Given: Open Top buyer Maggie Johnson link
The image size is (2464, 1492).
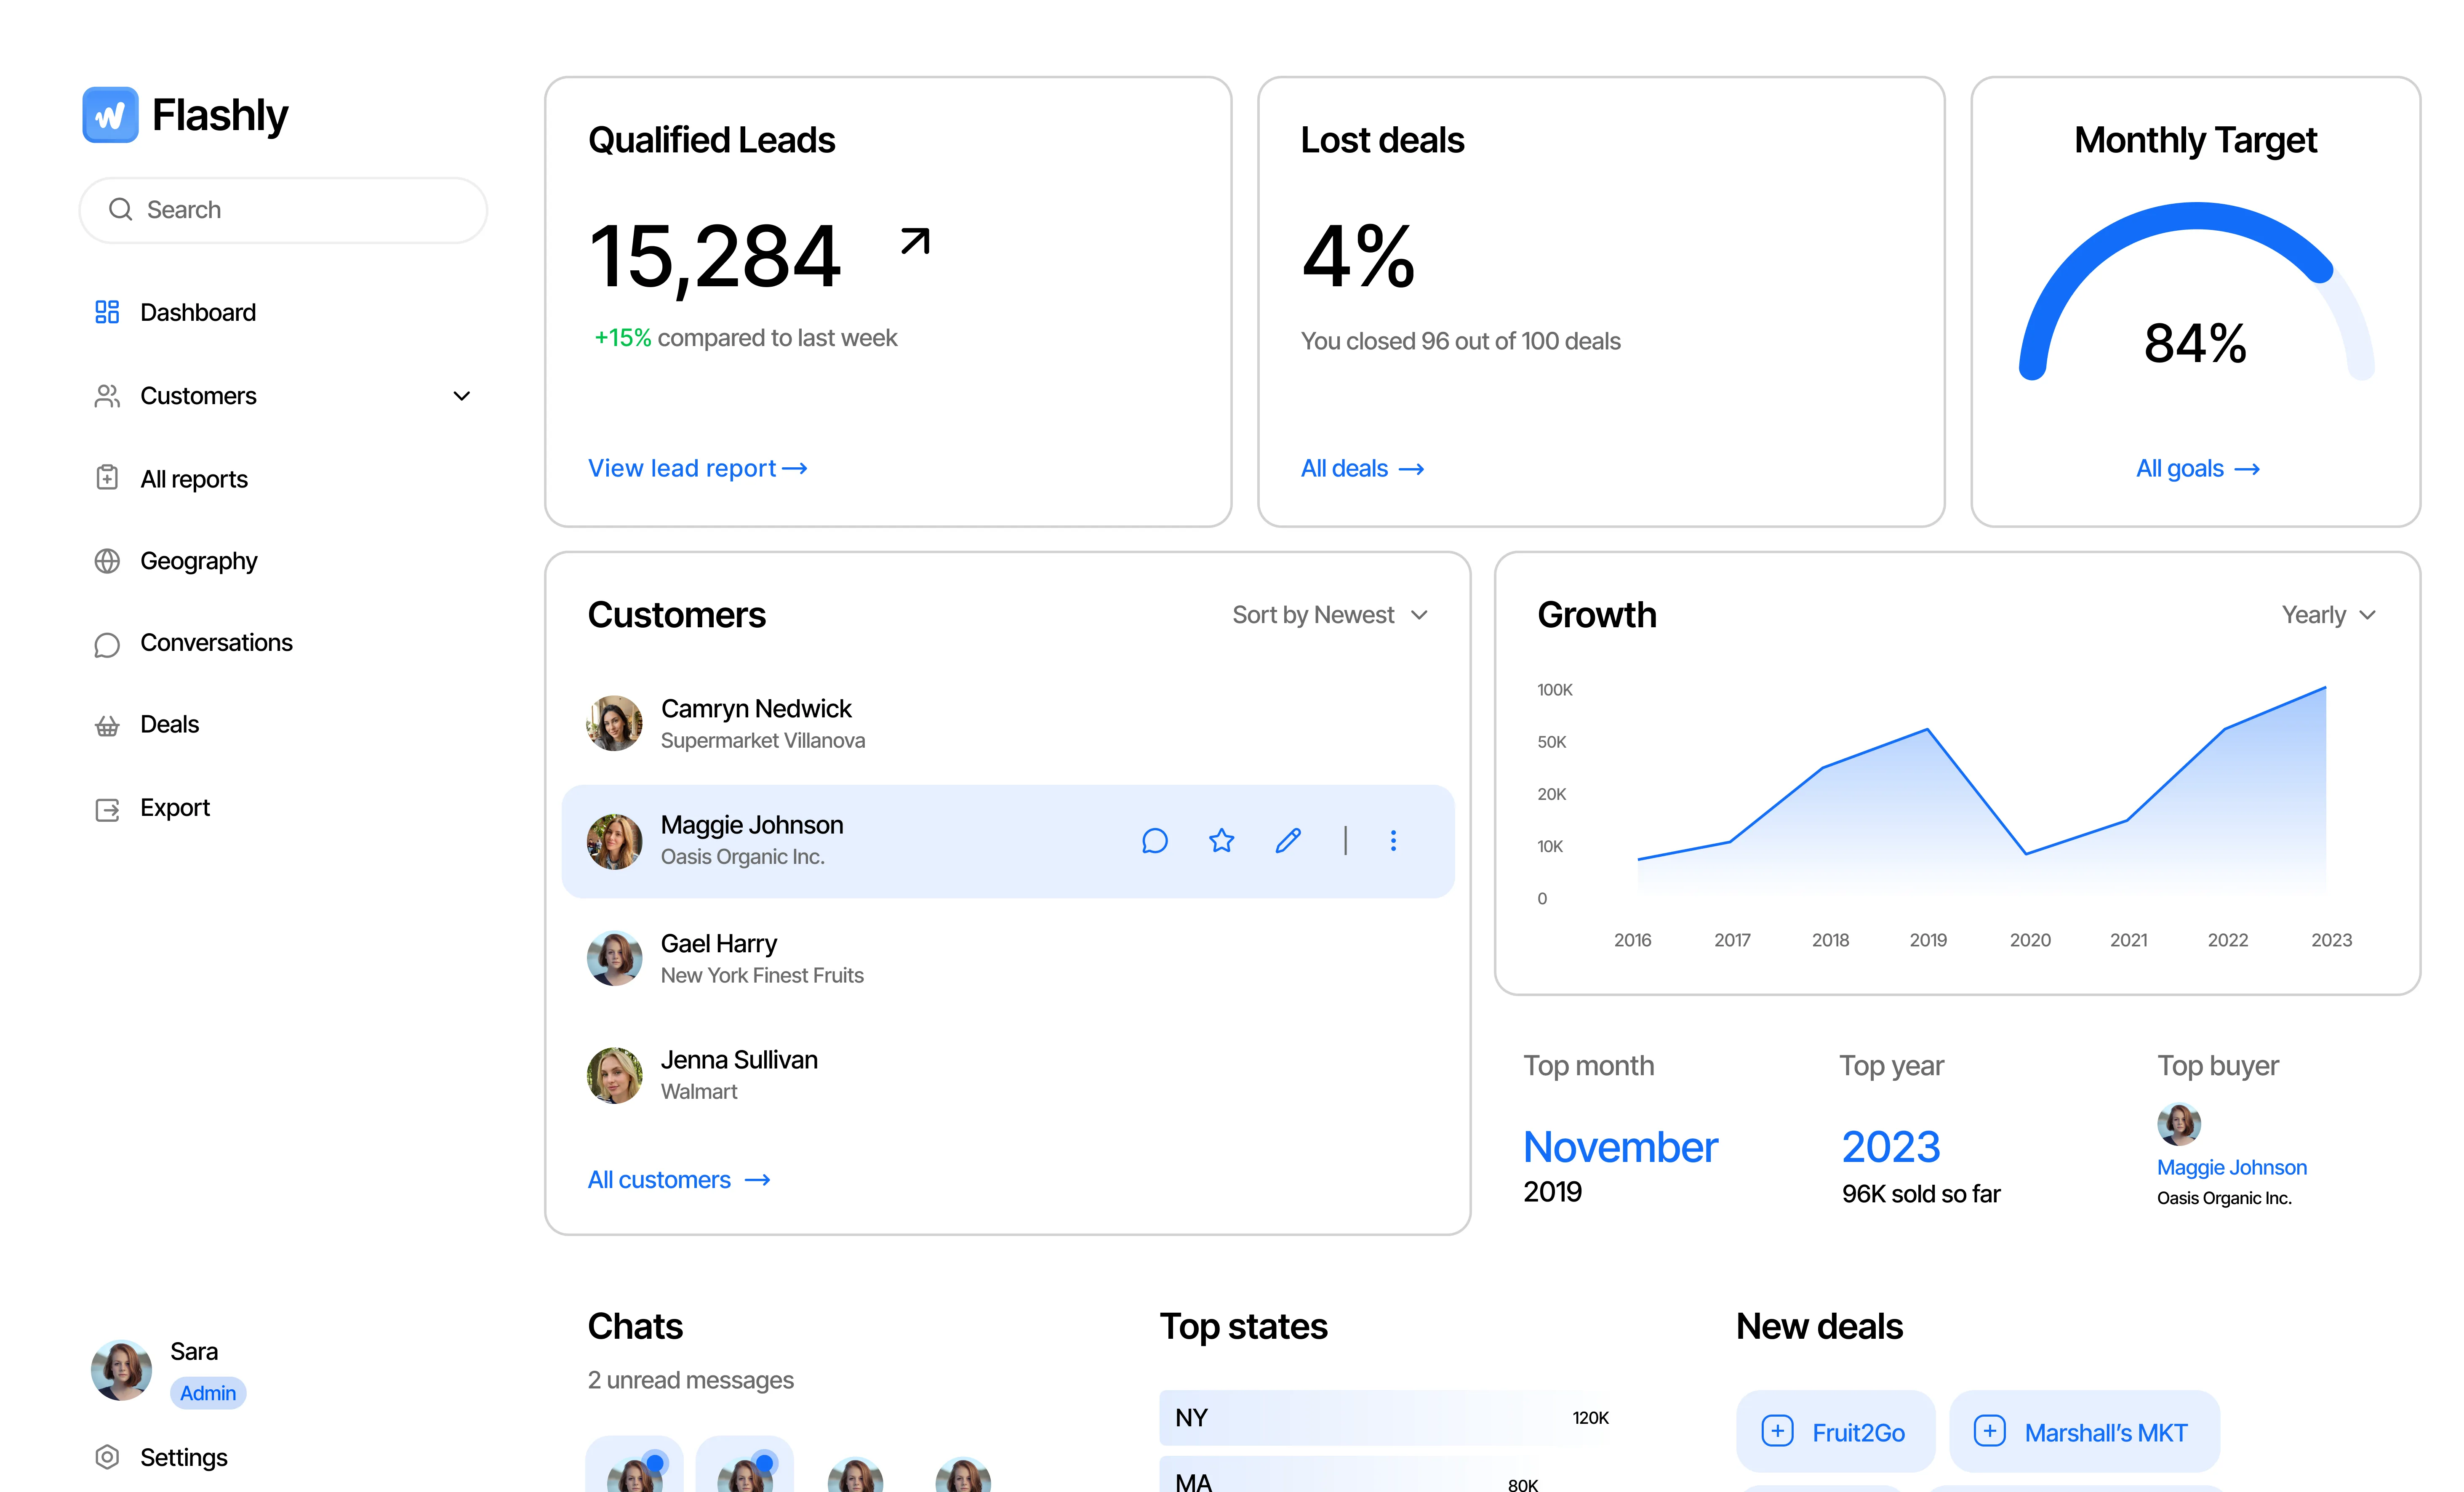Looking at the screenshot, I should (x=2231, y=1167).
